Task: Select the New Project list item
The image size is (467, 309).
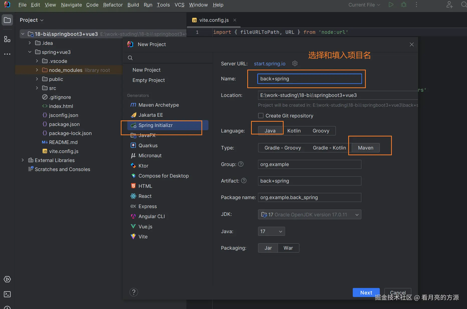Action: [x=147, y=70]
